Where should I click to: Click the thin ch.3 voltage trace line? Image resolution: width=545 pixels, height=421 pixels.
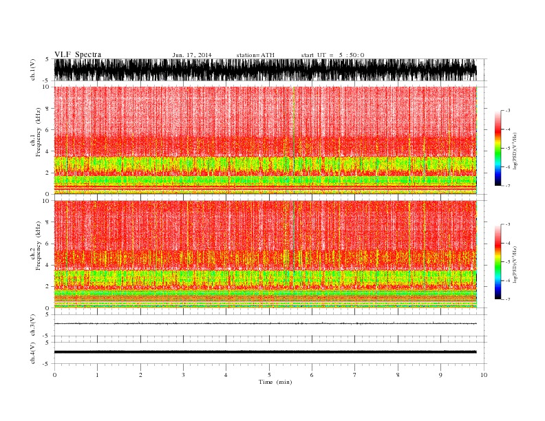click(265, 324)
